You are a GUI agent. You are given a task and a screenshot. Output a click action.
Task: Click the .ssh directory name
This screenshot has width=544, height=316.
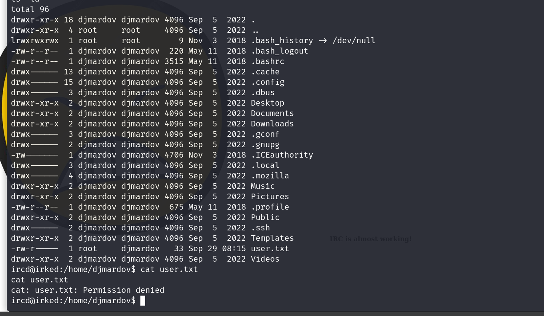(x=260, y=228)
